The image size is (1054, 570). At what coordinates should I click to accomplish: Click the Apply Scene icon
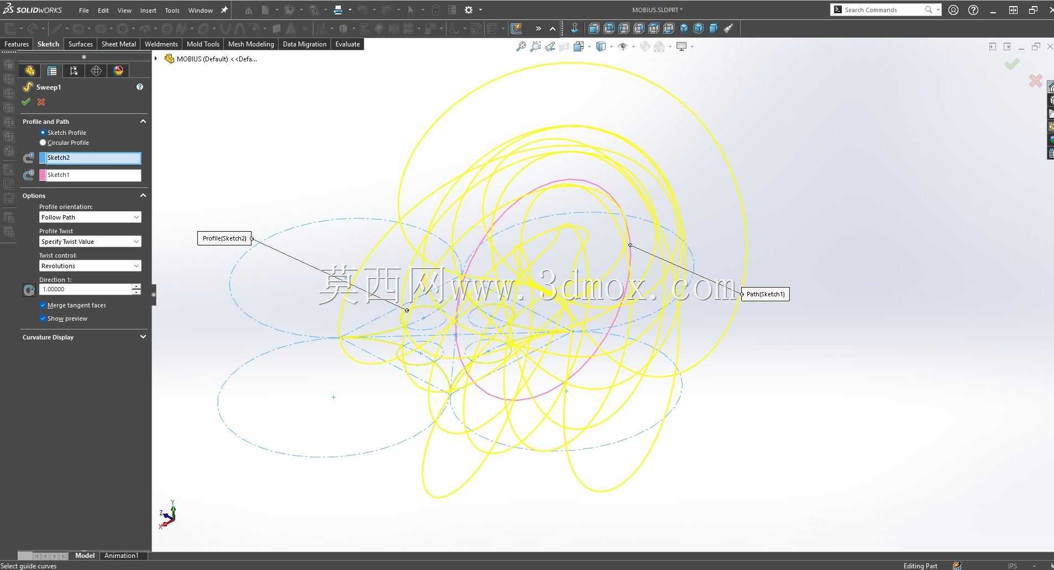pyautogui.click(x=659, y=46)
